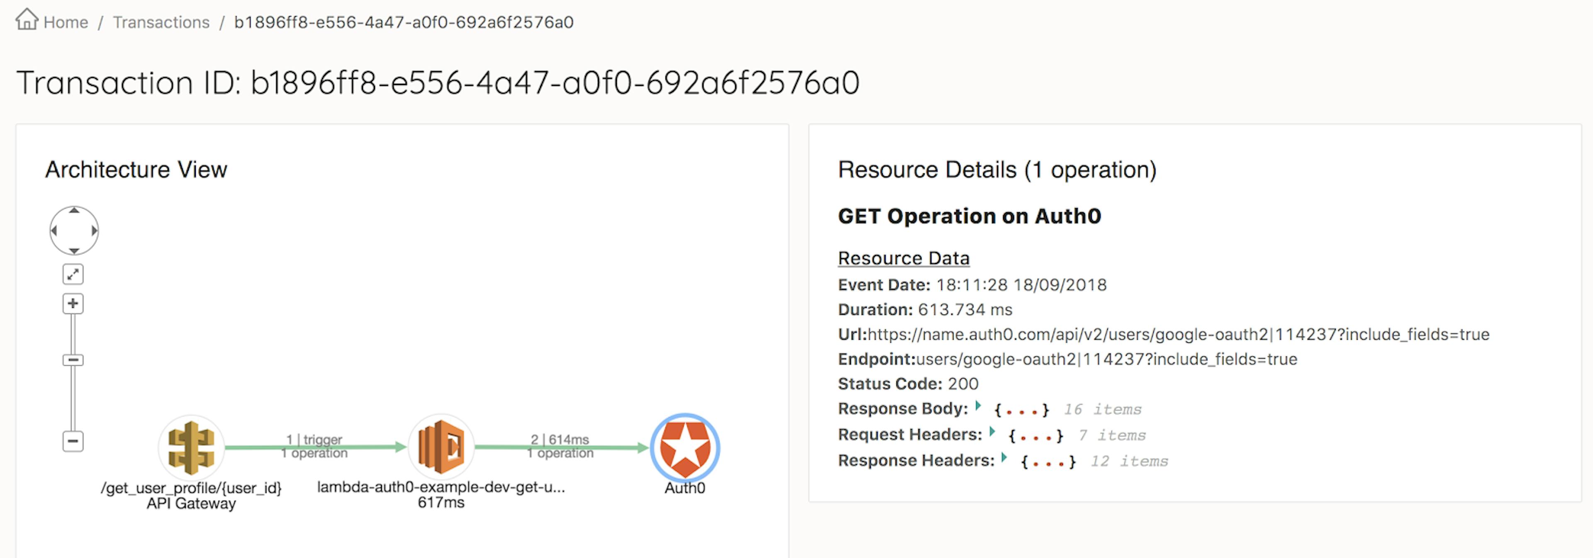This screenshot has width=1593, height=558.
Task: Select the Lambda function node icon
Action: point(441,447)
